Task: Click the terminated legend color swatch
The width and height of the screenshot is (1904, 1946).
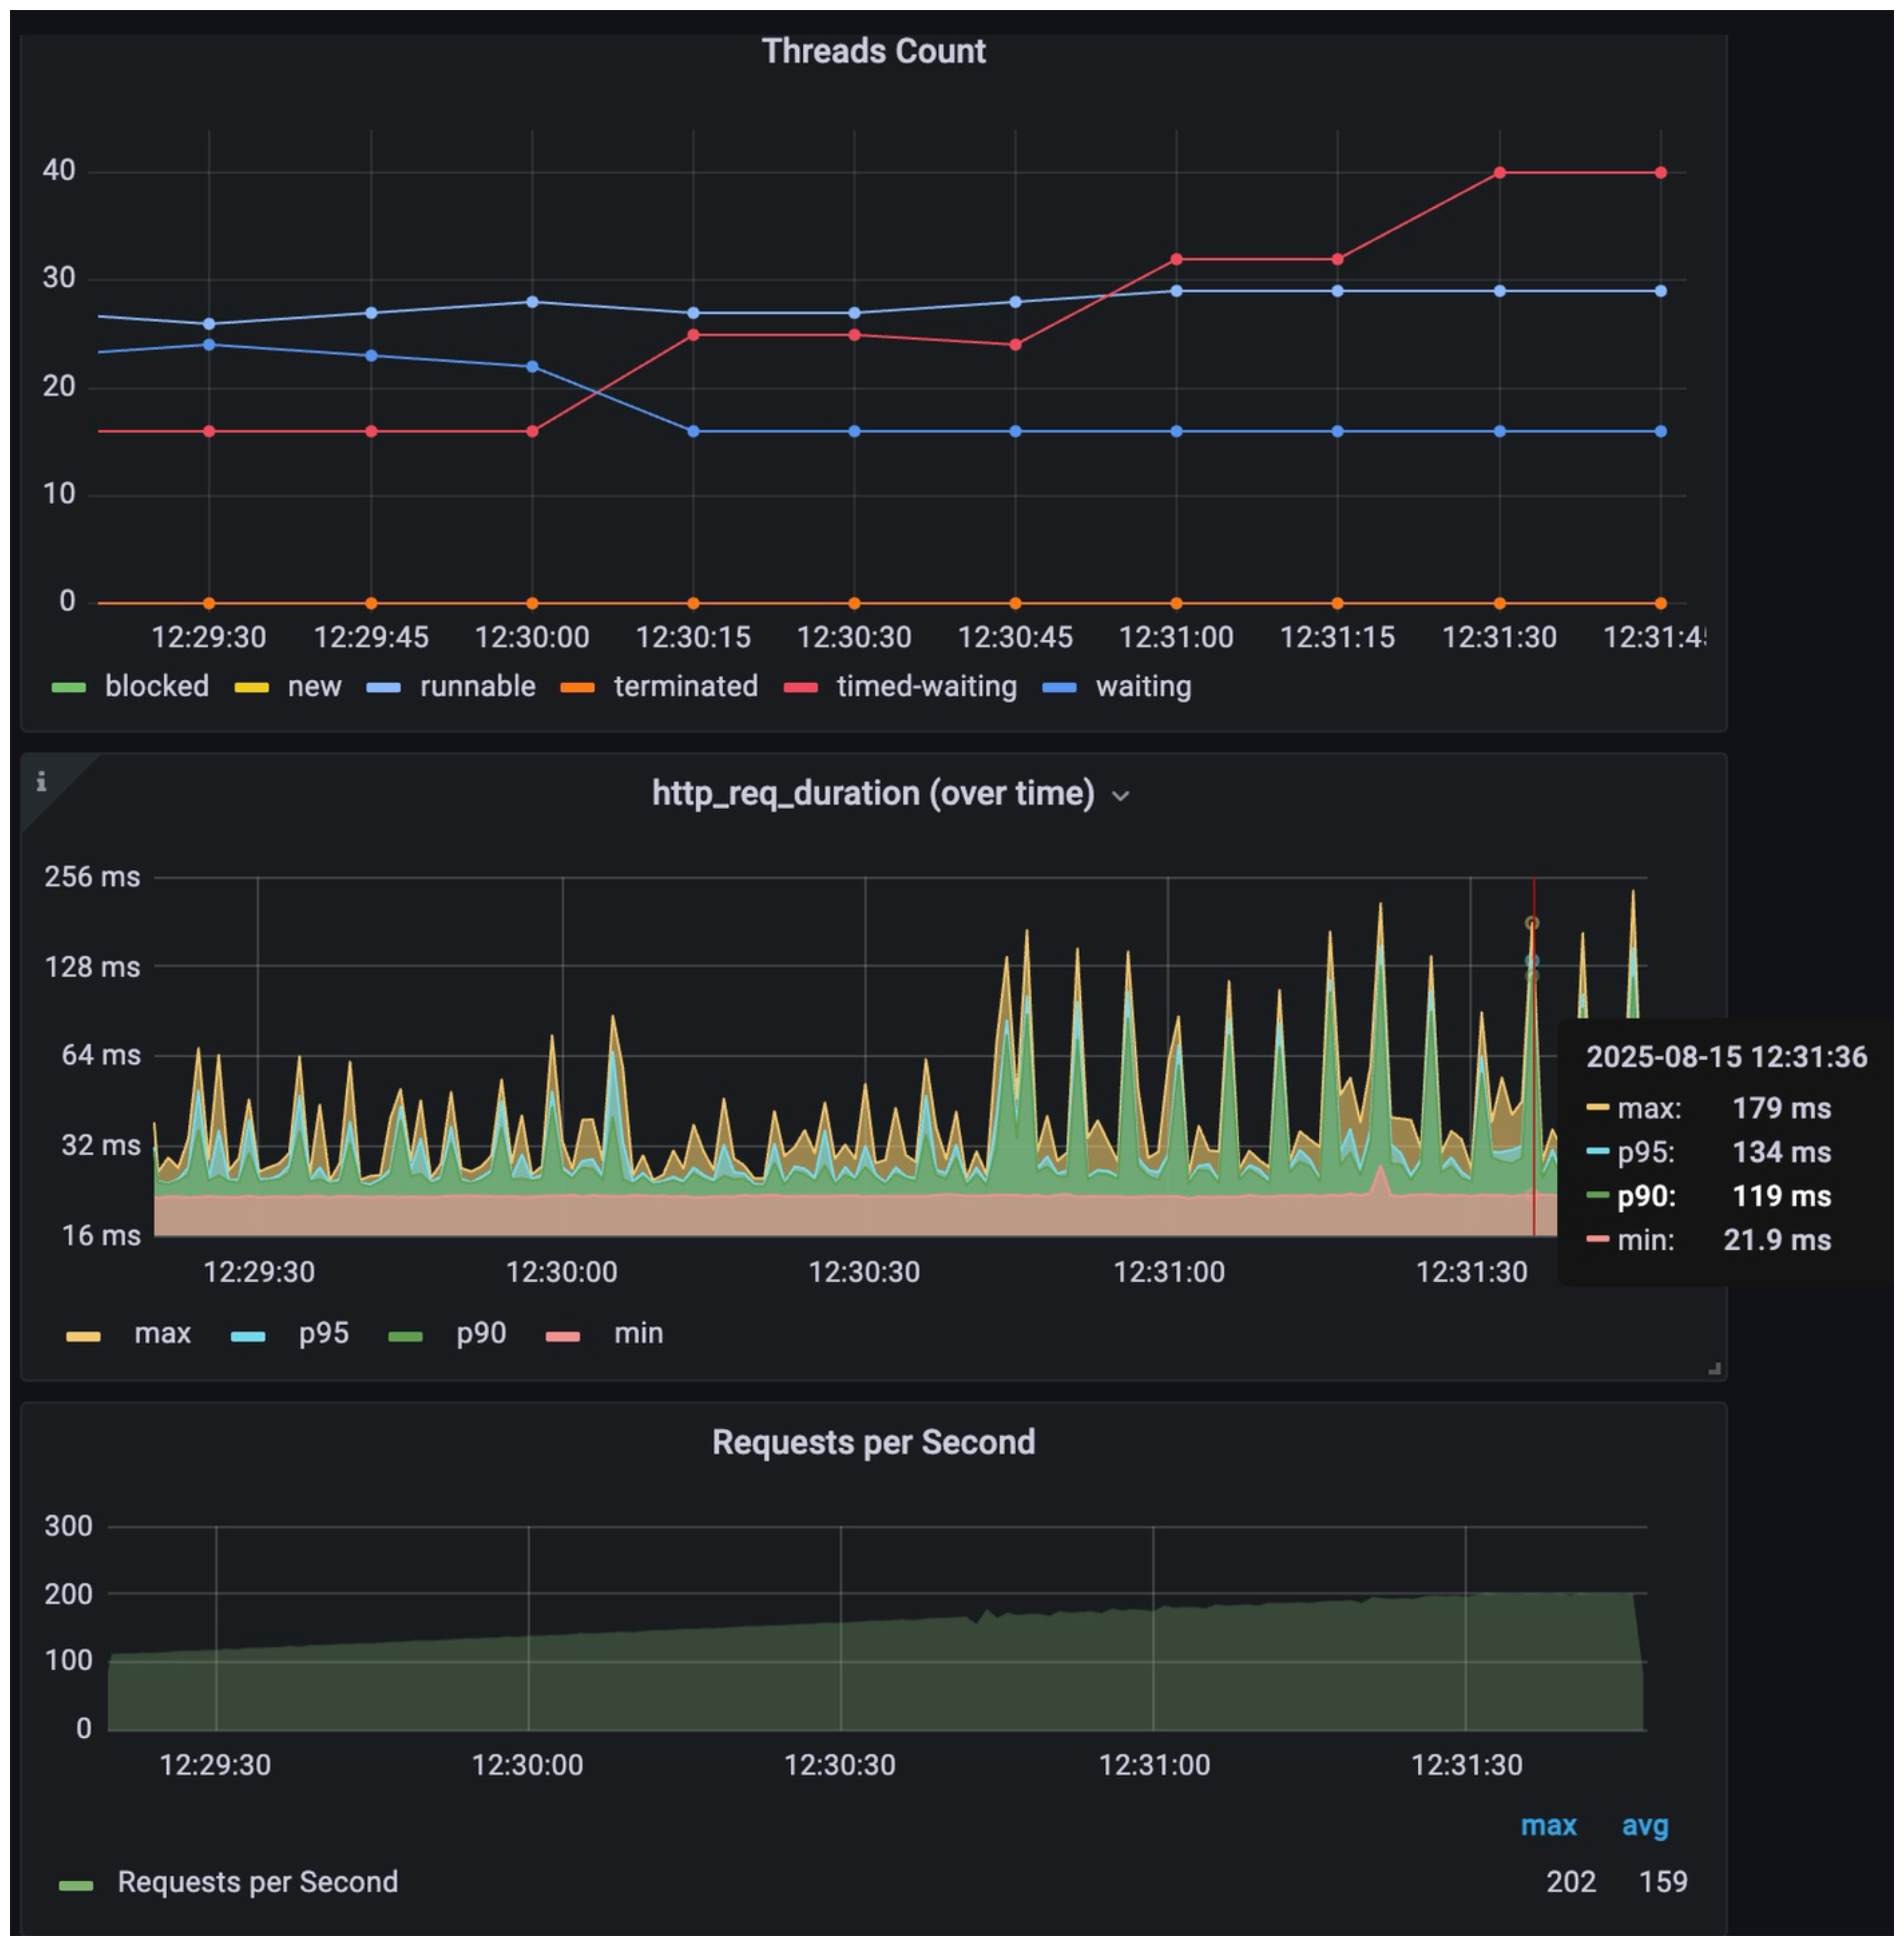Action: click(x=578, y=687)
